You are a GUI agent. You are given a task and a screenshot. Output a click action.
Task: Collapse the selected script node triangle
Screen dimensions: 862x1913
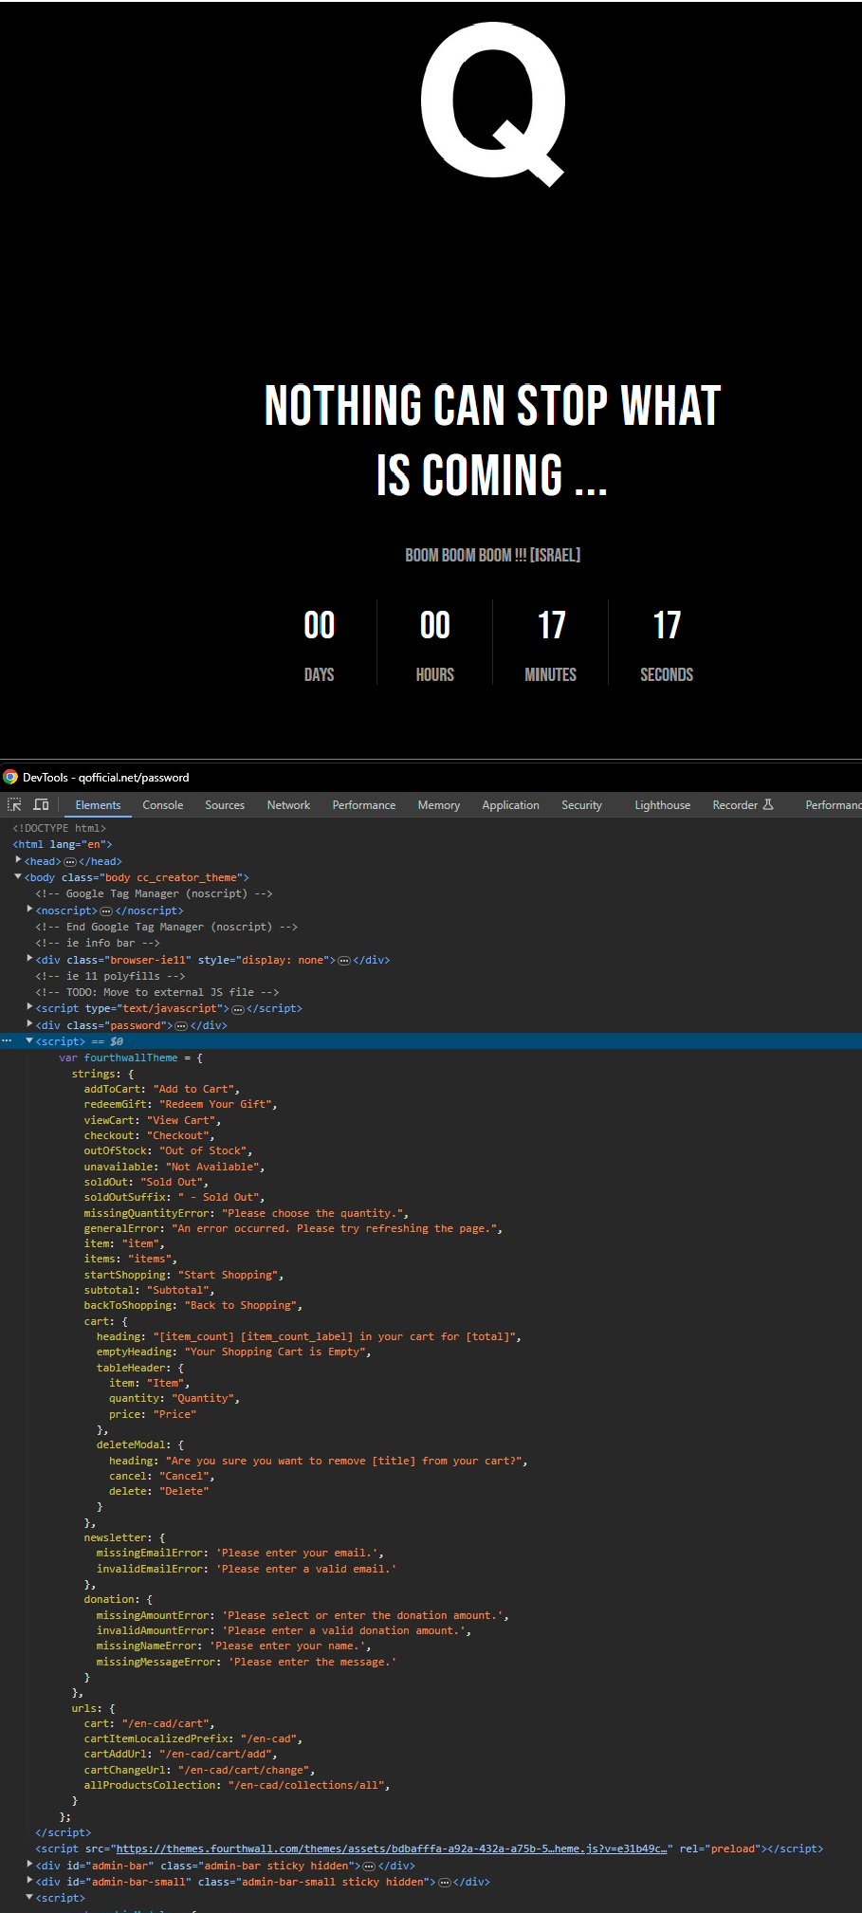pos(29,1040)
